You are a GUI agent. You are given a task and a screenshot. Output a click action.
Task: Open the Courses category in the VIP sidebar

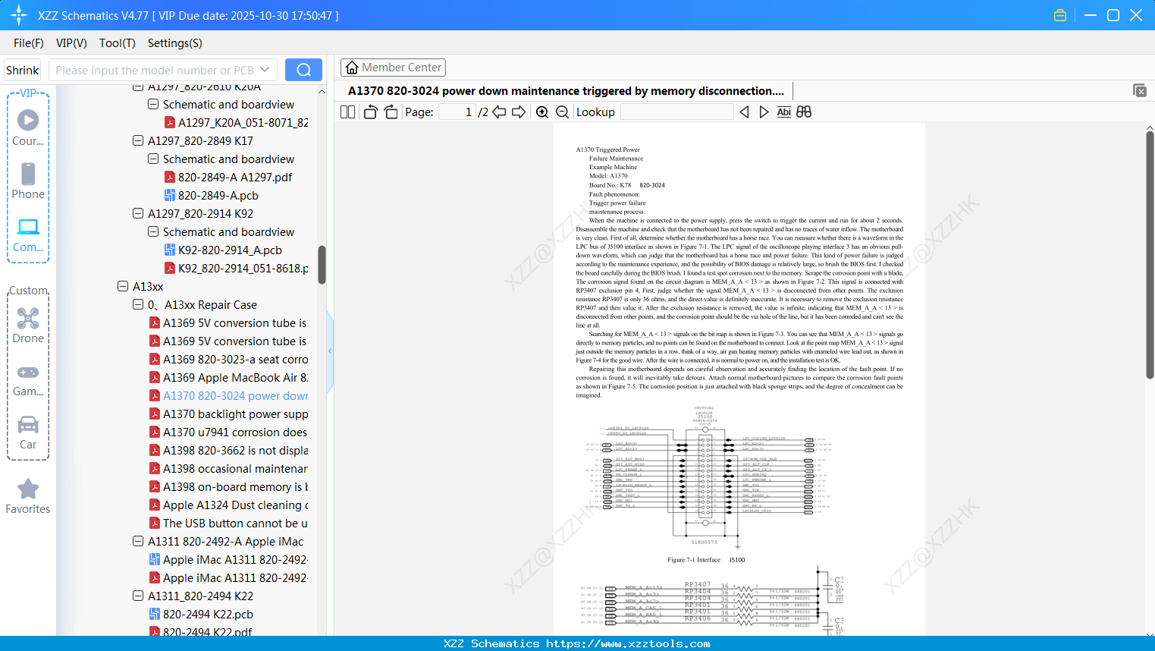[28, 128]
